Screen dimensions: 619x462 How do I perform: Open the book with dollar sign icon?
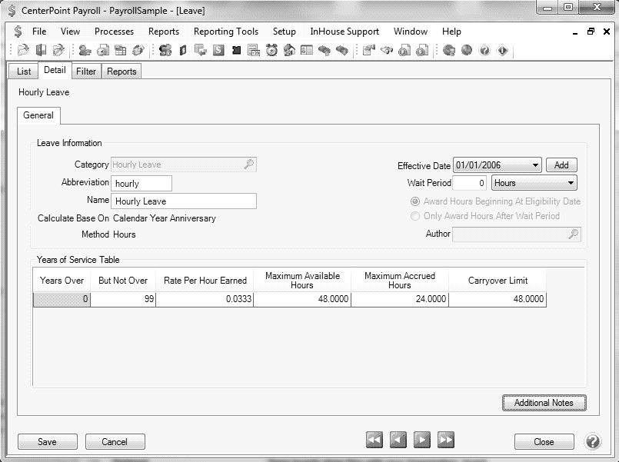[183, 50]
